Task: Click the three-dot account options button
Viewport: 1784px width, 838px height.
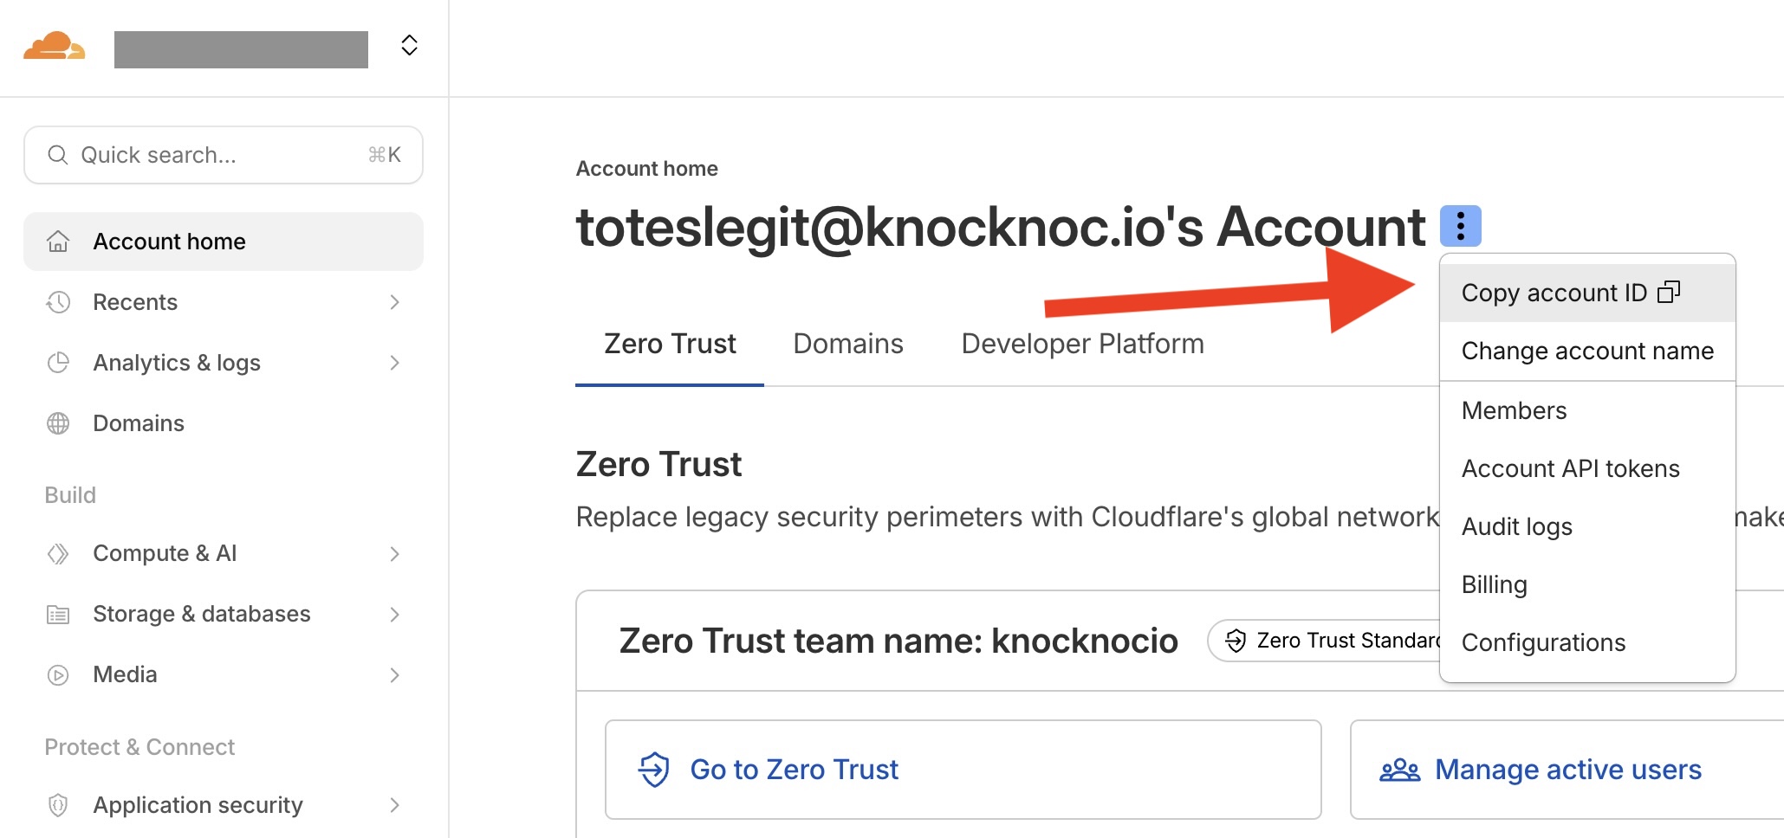Action: tap(1460, 226)
